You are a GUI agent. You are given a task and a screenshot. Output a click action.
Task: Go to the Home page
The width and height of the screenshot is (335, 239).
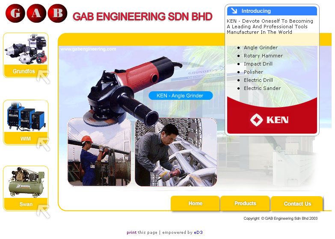tap(195, 203)
